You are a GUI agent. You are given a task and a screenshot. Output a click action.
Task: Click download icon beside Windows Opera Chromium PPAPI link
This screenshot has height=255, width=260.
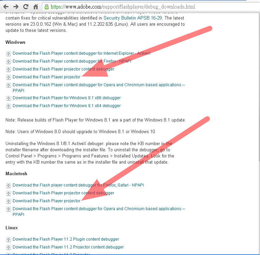[x=9, y=85]
